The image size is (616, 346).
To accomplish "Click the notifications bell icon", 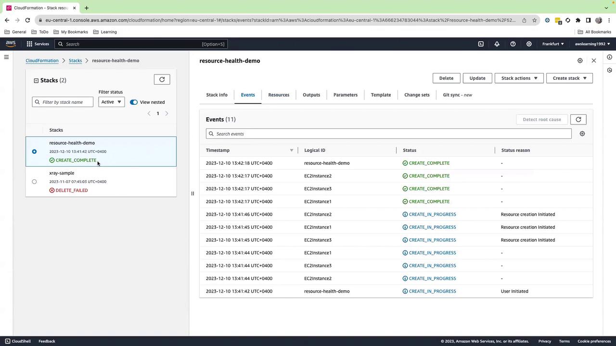I will tap(497, 44).
